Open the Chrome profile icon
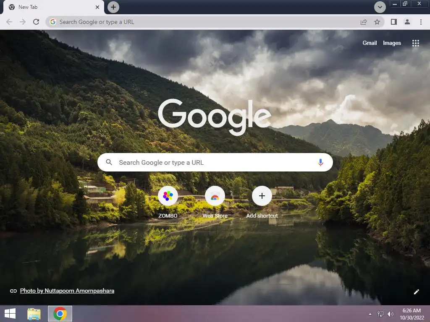The width and height of the screenshot is (430, 322). click(x=407, y=22)
